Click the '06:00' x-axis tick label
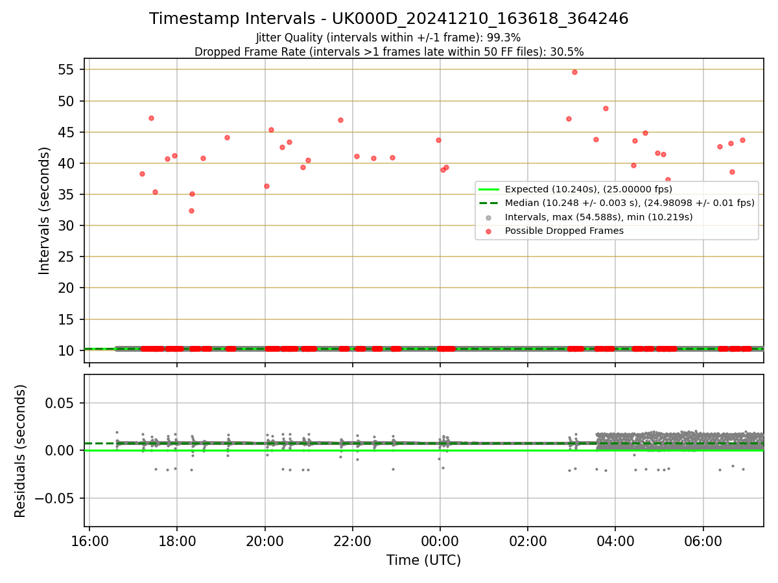 pos(703,540)
